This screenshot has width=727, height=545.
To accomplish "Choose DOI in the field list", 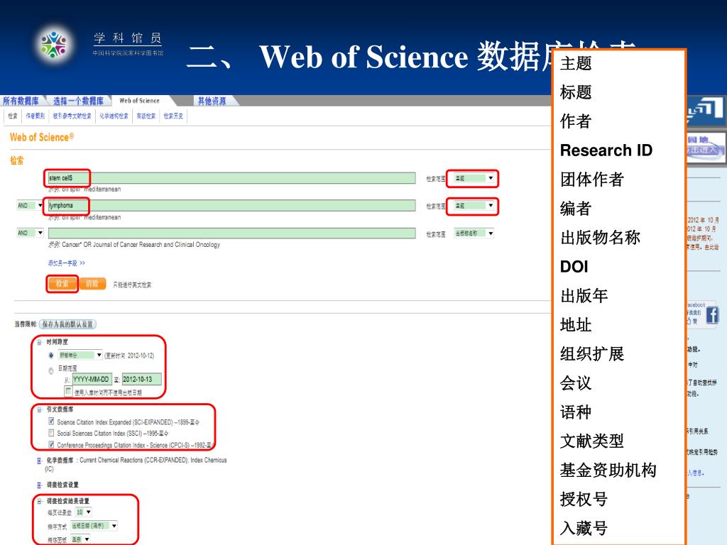I will (x=574, y=267).
